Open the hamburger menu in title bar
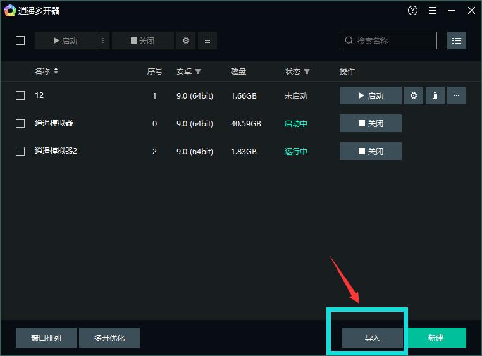This screenshot has height=356, width=482. coord(433,11)
